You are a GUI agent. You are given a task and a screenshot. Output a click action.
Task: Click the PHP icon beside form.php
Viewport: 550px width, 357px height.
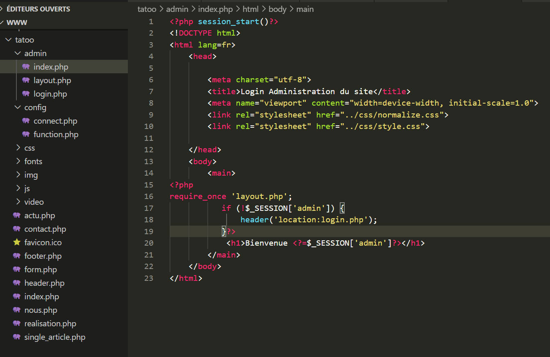point(17,269)
